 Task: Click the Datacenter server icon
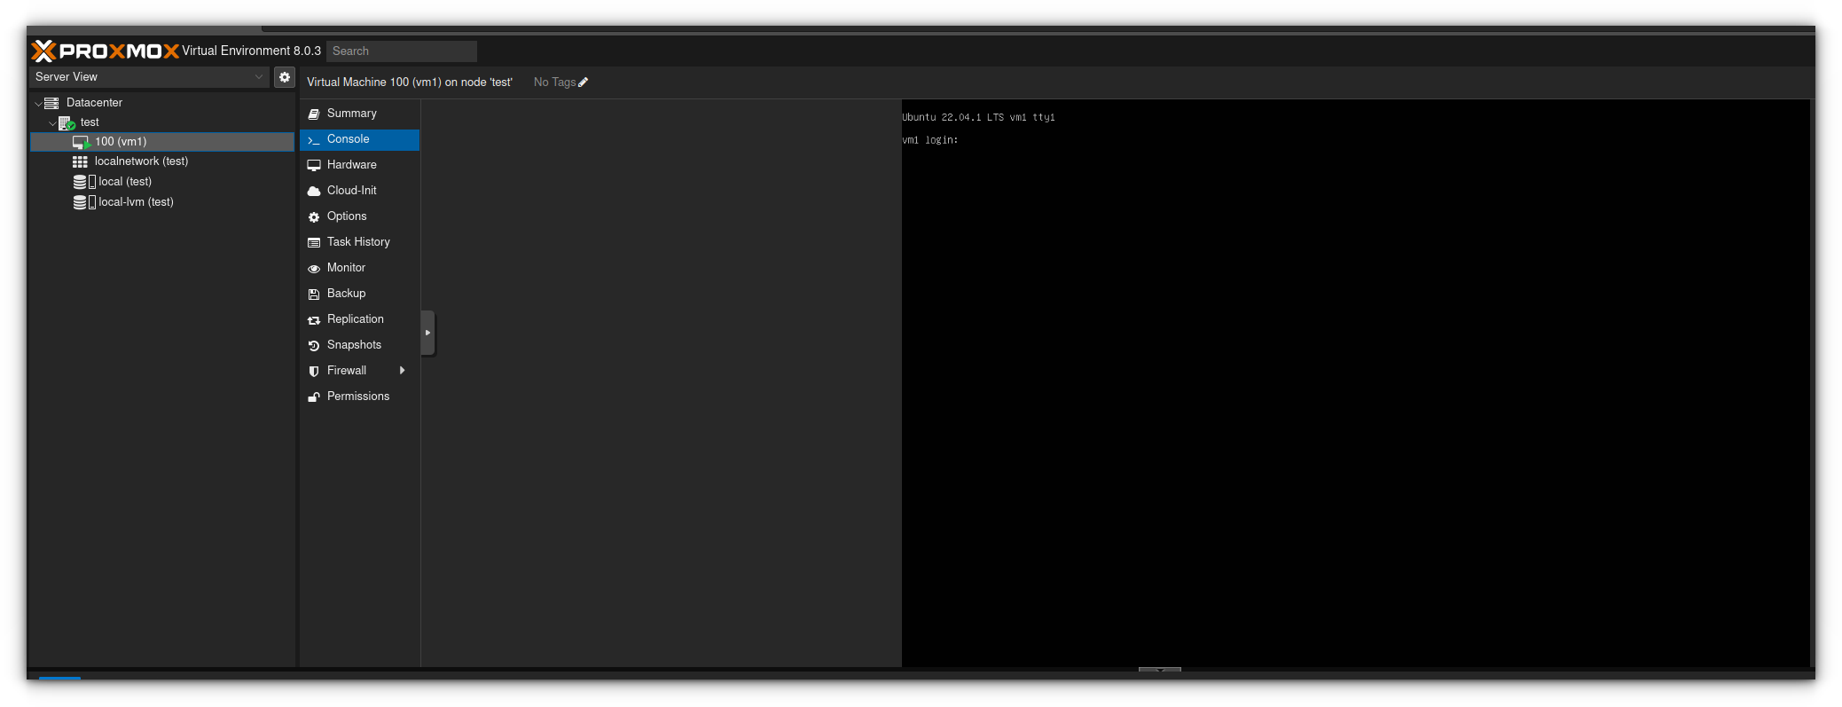tap(52, 103)
